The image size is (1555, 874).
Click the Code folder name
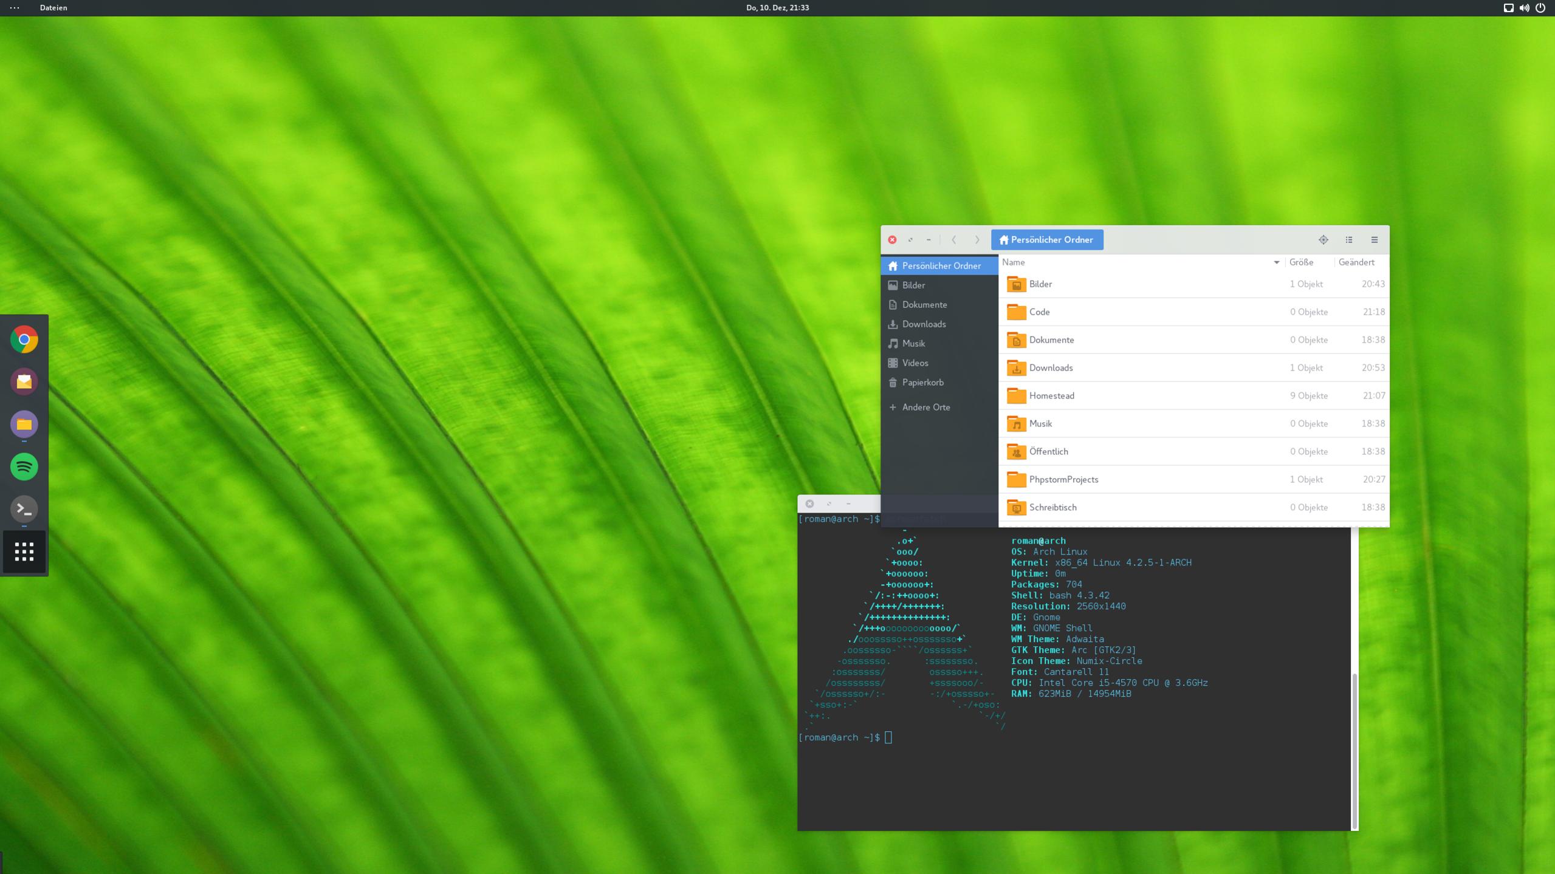(x=1040, y=312)
